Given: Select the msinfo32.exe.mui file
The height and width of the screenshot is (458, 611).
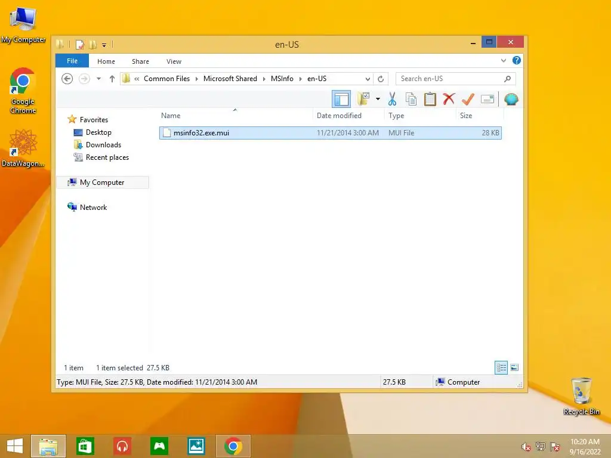Looking at the screenshot, I should [x=331, y=133].
